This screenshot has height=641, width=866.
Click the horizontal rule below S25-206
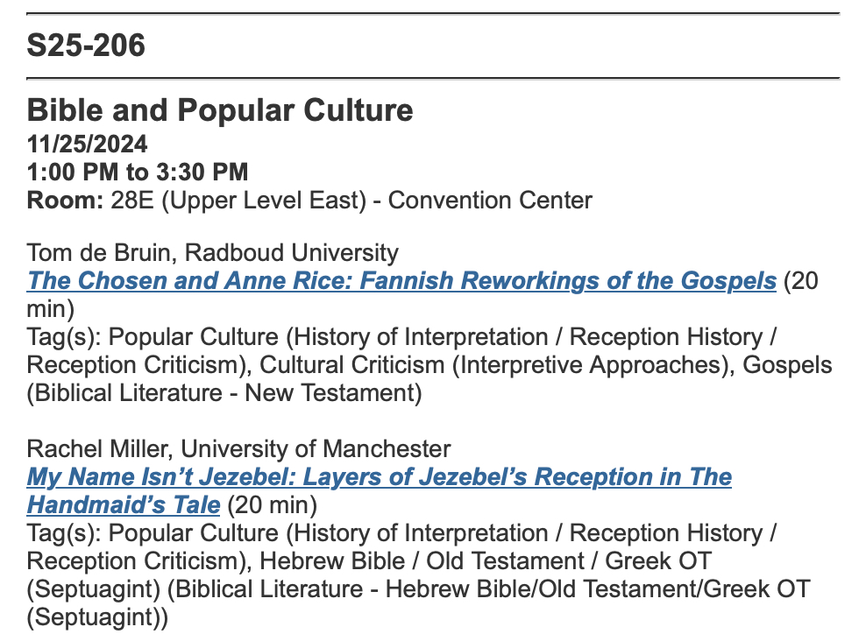pyautogui.click(x=433, y=78)
